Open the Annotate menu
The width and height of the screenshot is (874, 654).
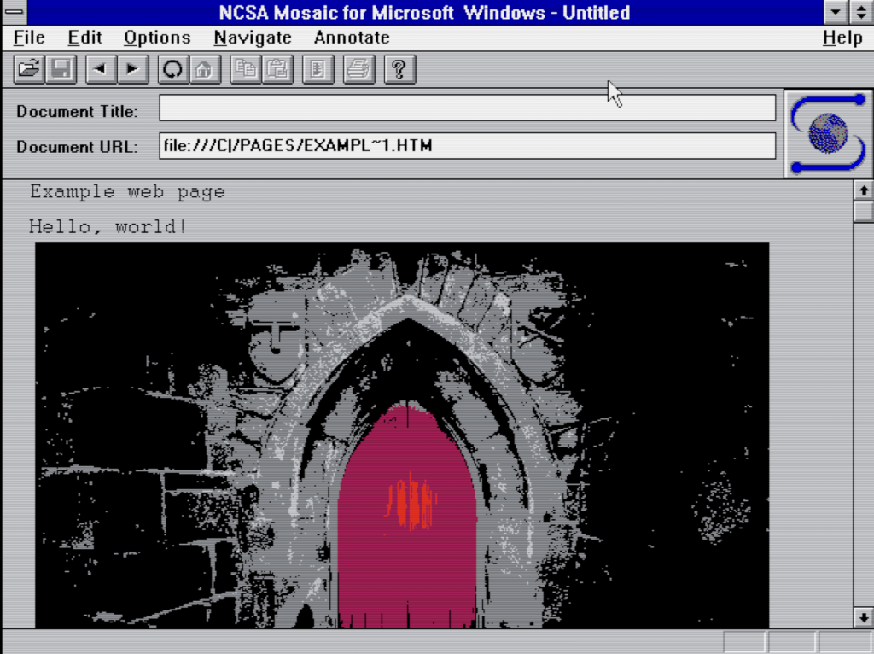point(352,38)
